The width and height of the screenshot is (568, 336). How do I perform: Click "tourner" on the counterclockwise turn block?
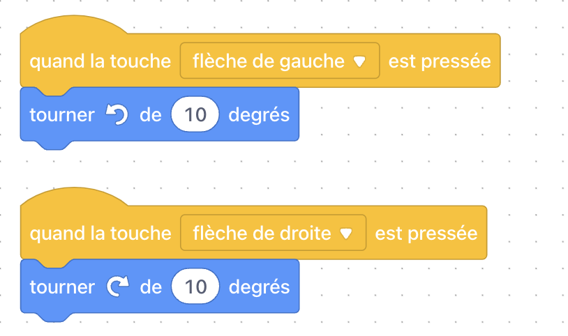point(62,115)
